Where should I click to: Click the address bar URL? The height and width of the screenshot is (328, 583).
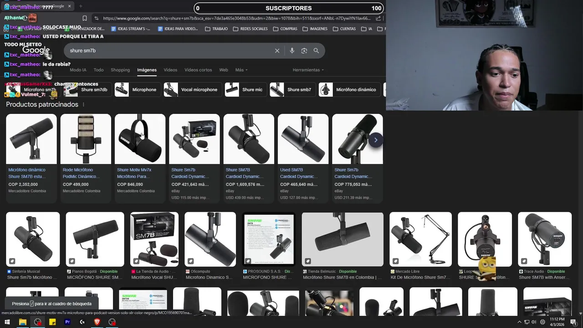point(237,18)
